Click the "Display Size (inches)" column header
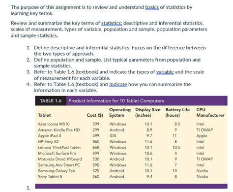Screen dimensions: 233x192 click(x=147, y=112)
